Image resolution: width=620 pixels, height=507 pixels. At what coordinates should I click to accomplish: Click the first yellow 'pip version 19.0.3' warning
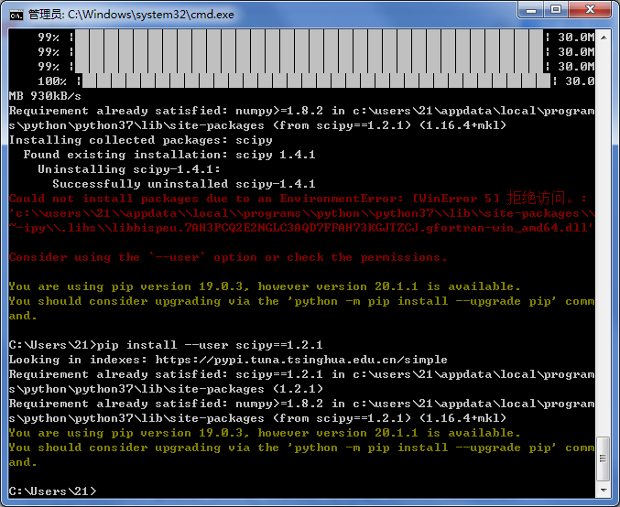click(x=264, y=286)
